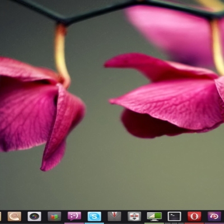Launch Skype from the dock
Viewport: 224px width, 224px height.
click(95, 216)
